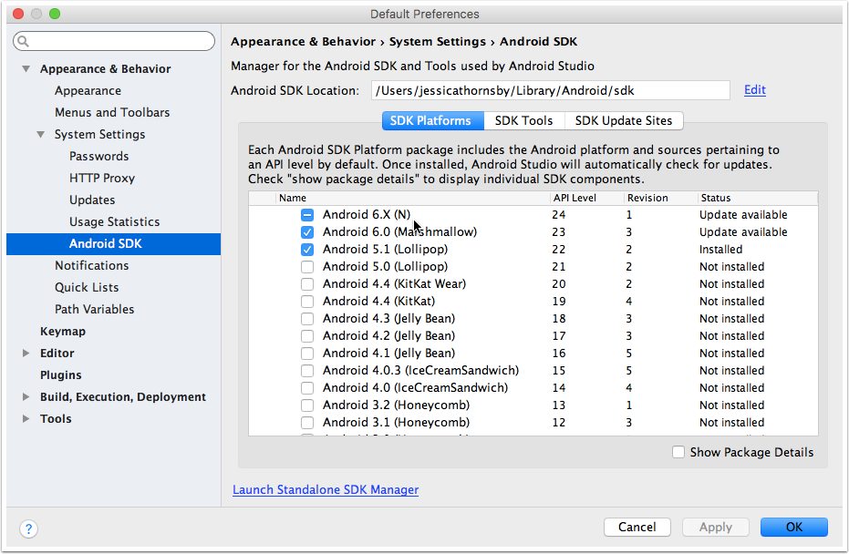Click 'Update available' for Android 6.X (N)
Screen dimensions: 849x554
[743, 215]
